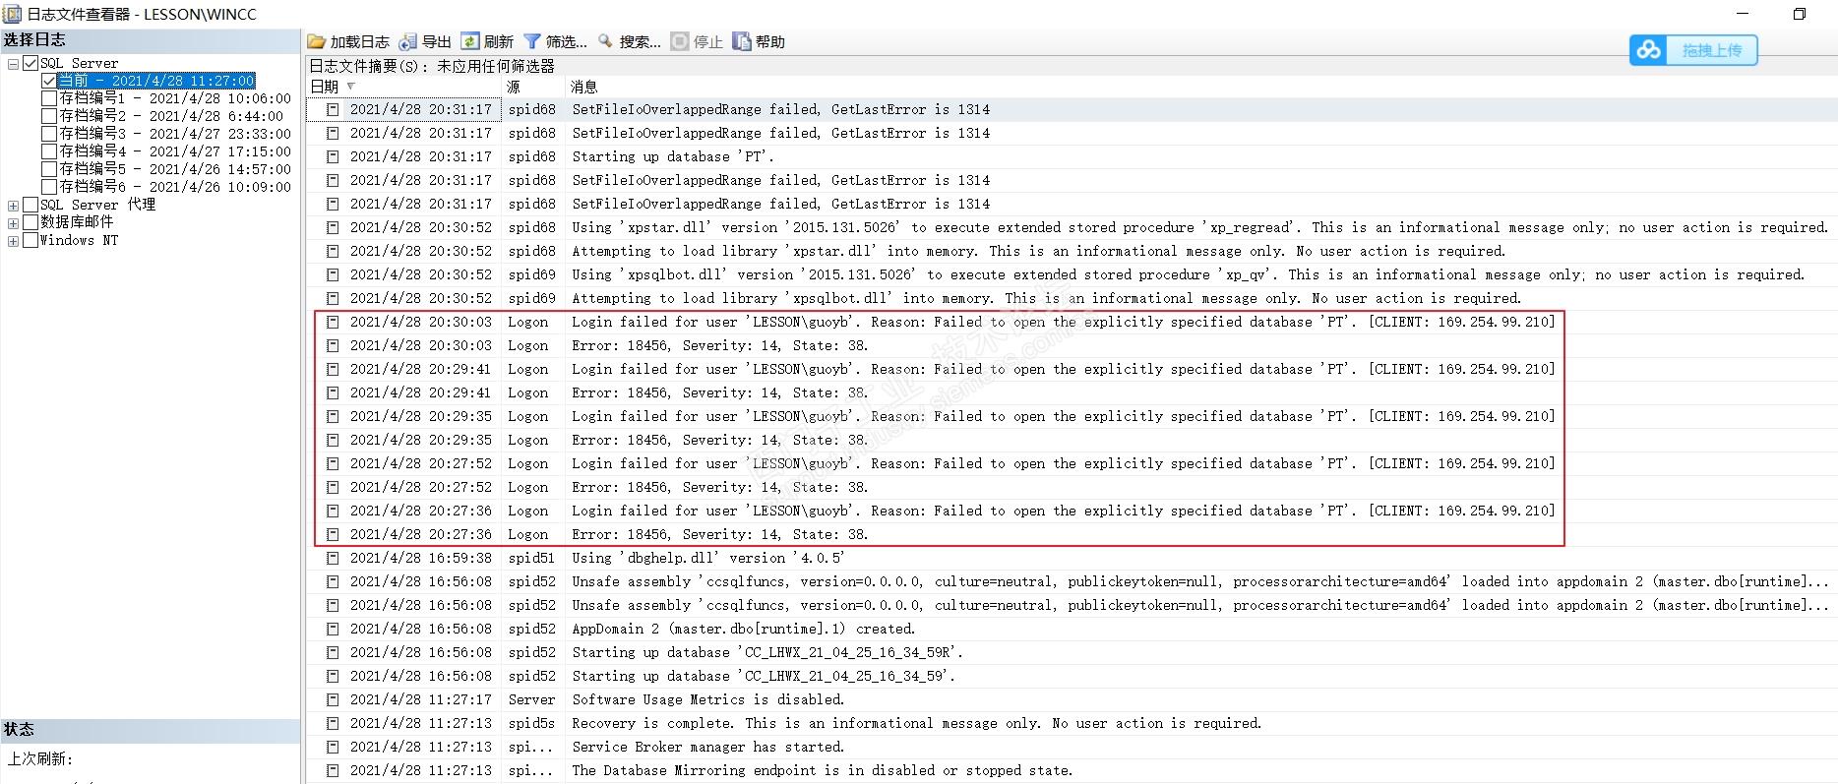Uncheck the SQL Server log group checkbox
The height and width of the screenshot is (784, 1838).
pos(31,63)
